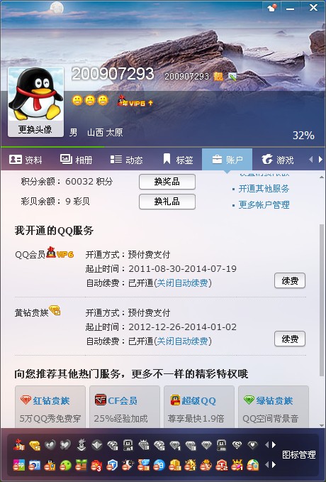Screen dimensions: 326x482
Task: Click the orange 靓 number badge icon
Action: (x=218, y=77)
